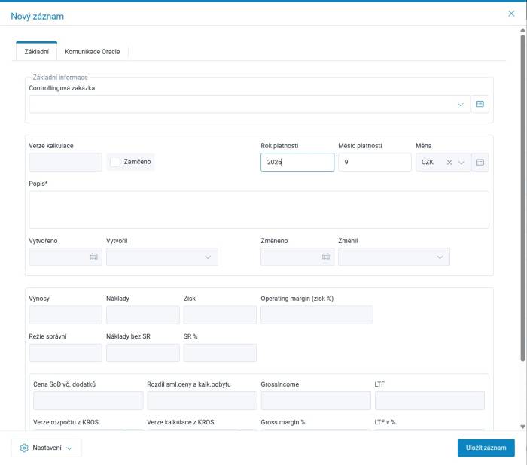527x465 pixels.
Task: Focus the Verze kalkulace field
Action: point(65,163)
